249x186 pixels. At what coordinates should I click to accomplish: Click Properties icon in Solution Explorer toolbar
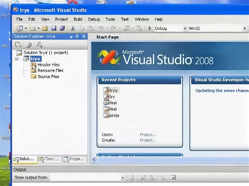tap(18, 45)
